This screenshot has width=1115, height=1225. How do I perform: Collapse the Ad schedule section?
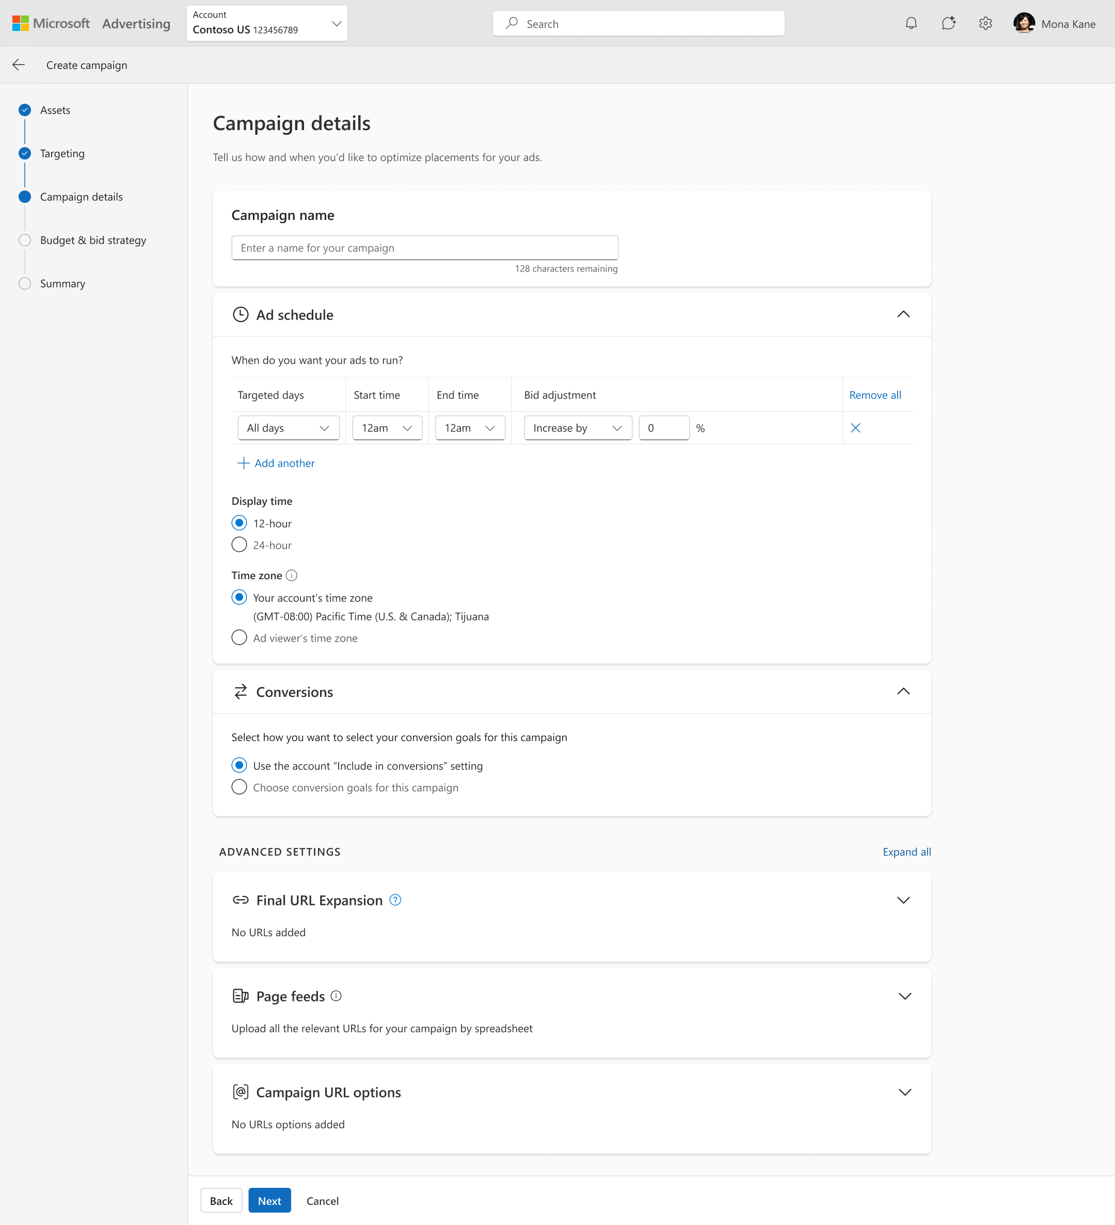(903, 314)
